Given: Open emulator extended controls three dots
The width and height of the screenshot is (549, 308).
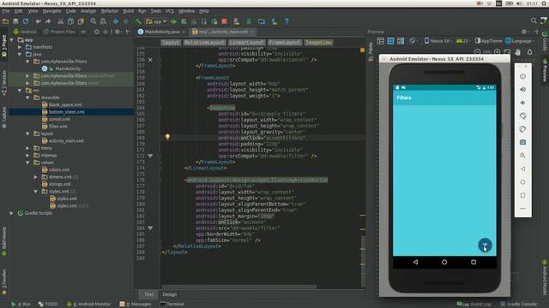Looking at the screenshot, I should click(x=522, y=209).
